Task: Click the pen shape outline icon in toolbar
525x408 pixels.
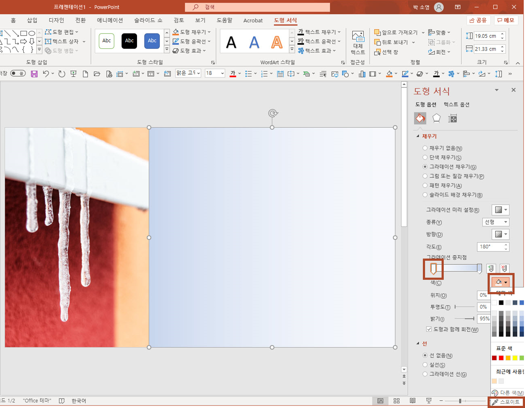Action: pyautogui.click(x=405, y=74)
